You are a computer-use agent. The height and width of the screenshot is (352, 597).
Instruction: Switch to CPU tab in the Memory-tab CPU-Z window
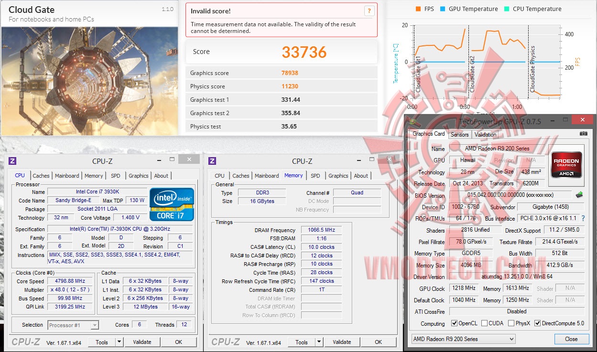(x=220, y=176)
